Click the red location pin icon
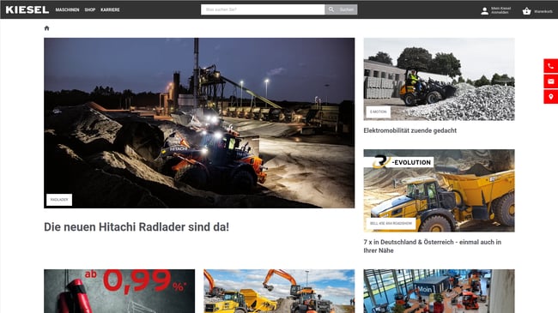The width and height of the screenshot is (558, 313). pyautogui.click(x=550, y=97)
